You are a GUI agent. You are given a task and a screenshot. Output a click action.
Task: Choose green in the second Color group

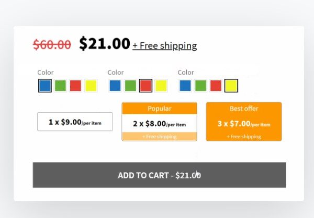[130, 86]
